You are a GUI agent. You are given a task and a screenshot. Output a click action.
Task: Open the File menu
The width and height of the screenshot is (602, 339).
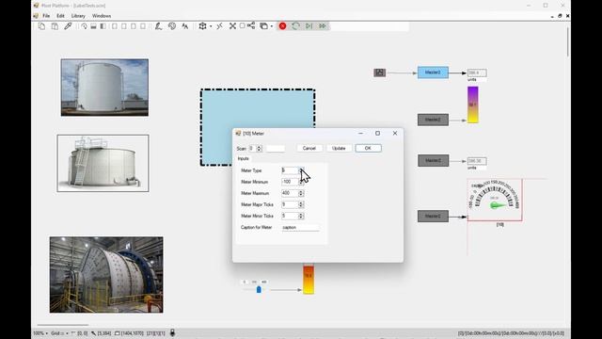46,16
